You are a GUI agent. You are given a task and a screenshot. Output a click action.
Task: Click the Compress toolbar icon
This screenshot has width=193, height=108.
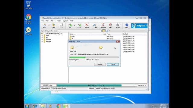tap(103, 26)
